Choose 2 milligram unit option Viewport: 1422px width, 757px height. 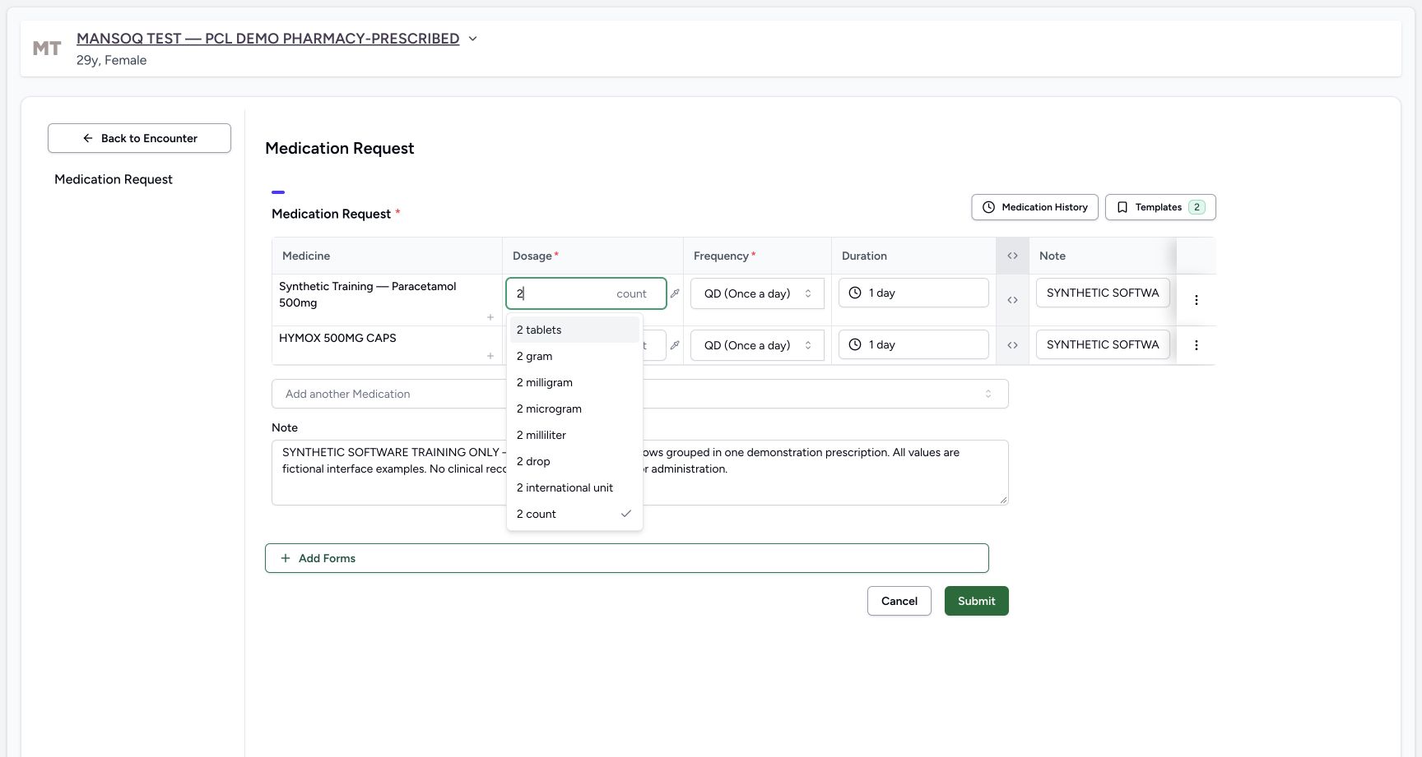574,382
